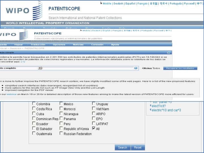Click the round help icon in the search field
This screenshot has width=204, height=153.
(x=136, y=68)
